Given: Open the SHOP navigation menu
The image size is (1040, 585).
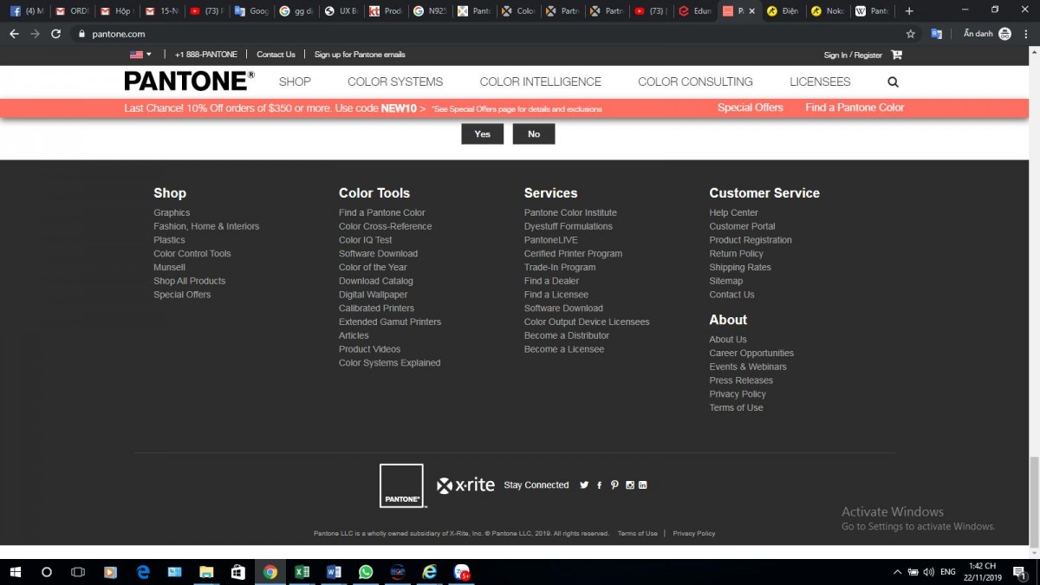Looking at the screenshot, I should coord(295,81).
